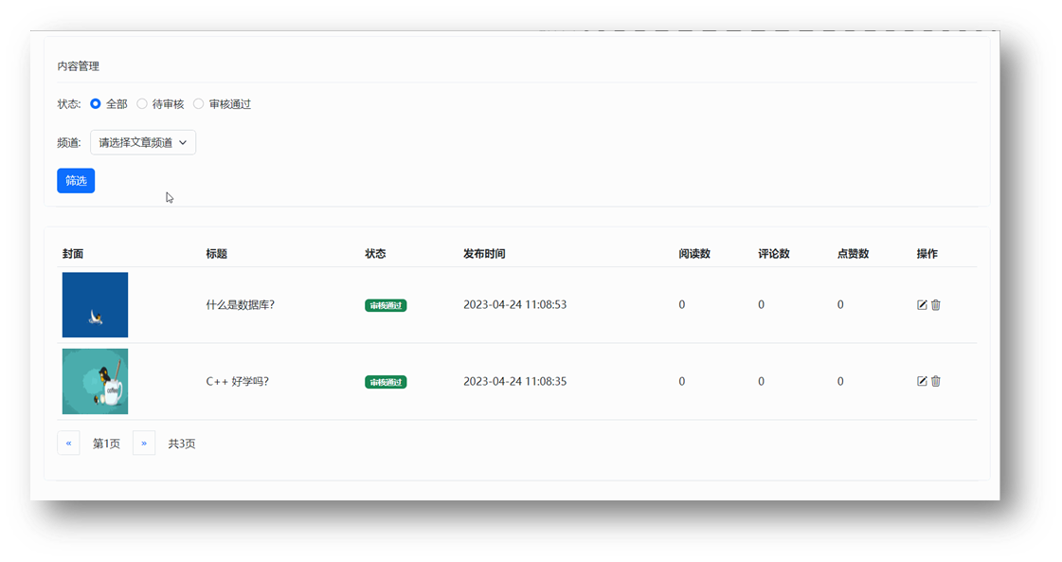Select the 待审核 status radio button
Screen dimensions: 1062x562
(142, 104)
